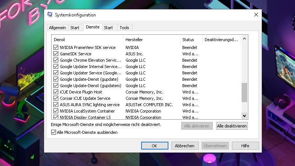
Task: Switch to the Tools tab
Action: (124, 28)
